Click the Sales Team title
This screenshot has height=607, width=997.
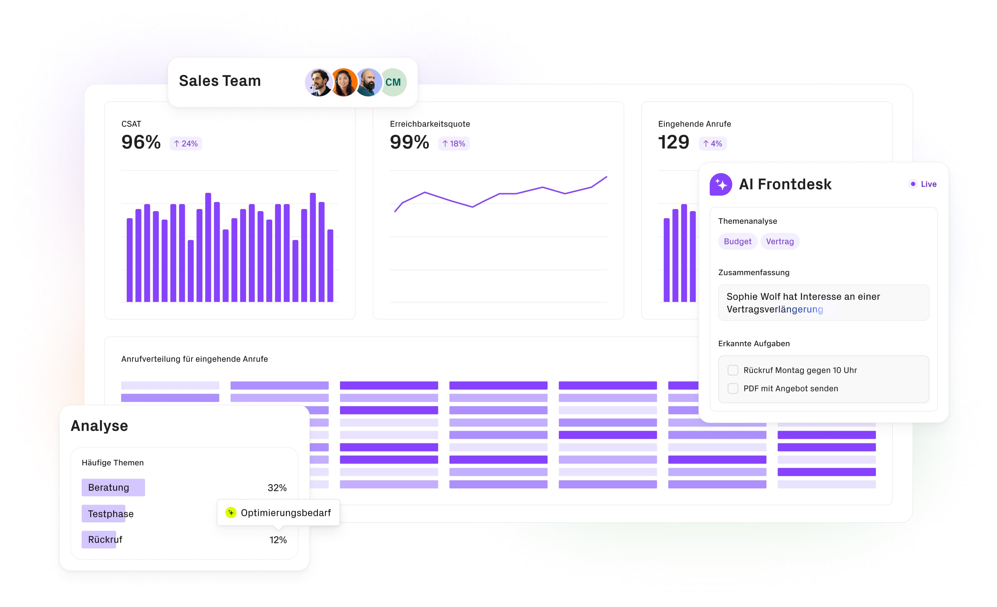pyautogui.click(x=220, y=81)
